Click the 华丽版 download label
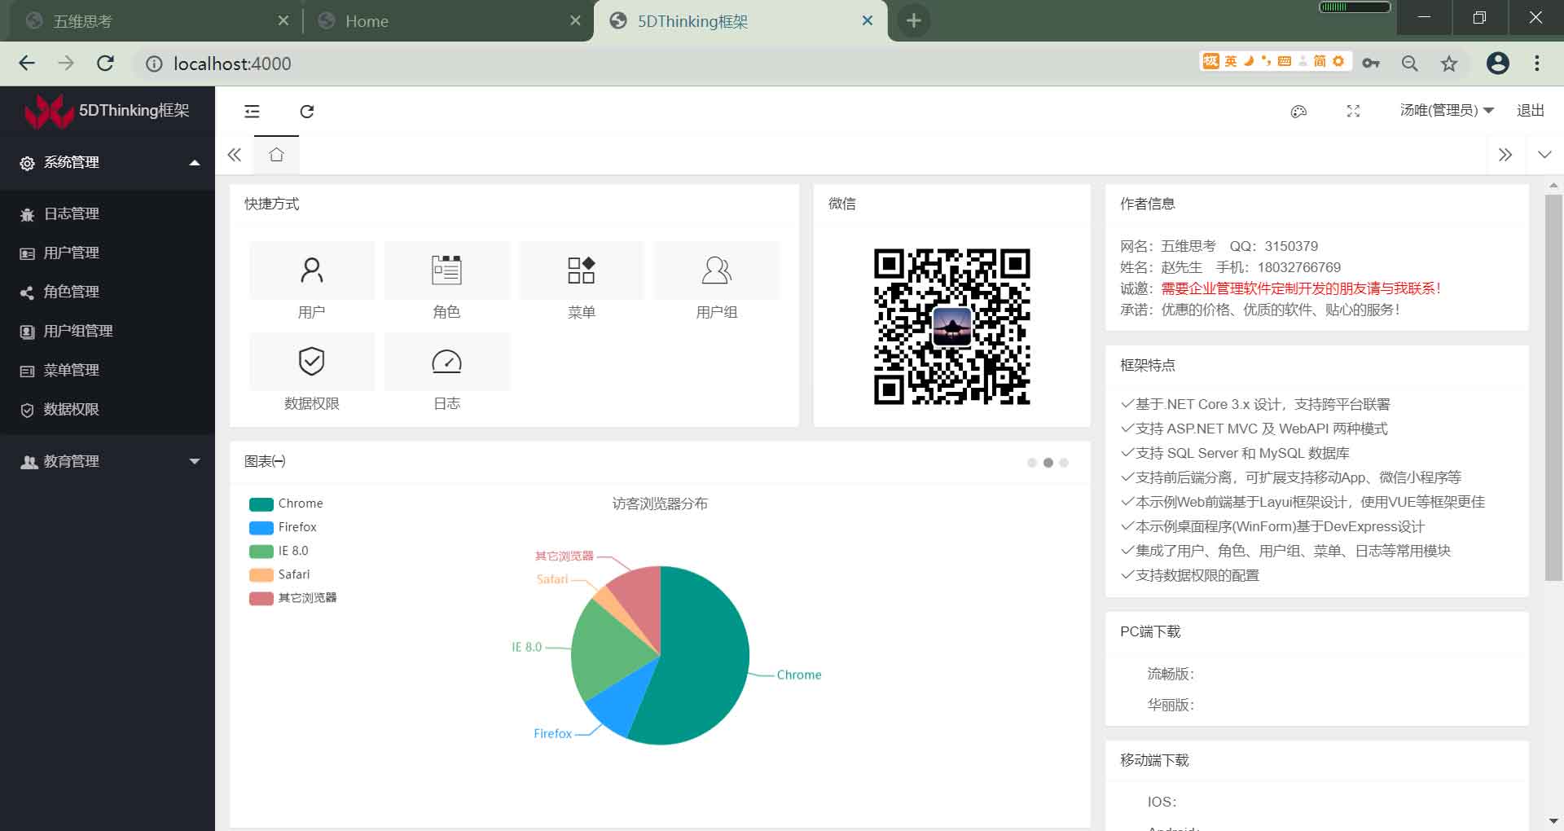1564x831 pixels. (x=1170, y=705)
